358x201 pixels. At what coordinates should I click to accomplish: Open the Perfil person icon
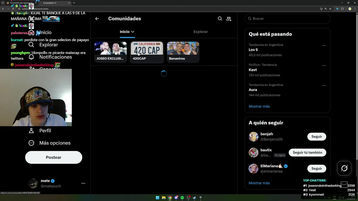click(31, 131)
